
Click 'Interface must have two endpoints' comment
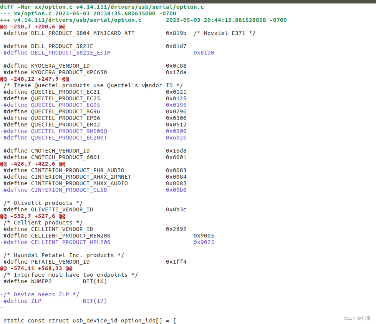coord(71,275)
